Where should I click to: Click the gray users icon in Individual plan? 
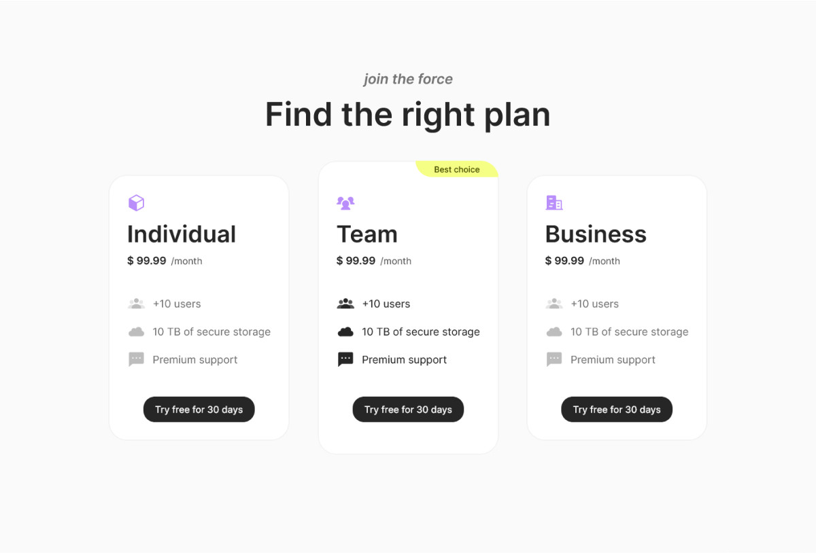point(136,304)
